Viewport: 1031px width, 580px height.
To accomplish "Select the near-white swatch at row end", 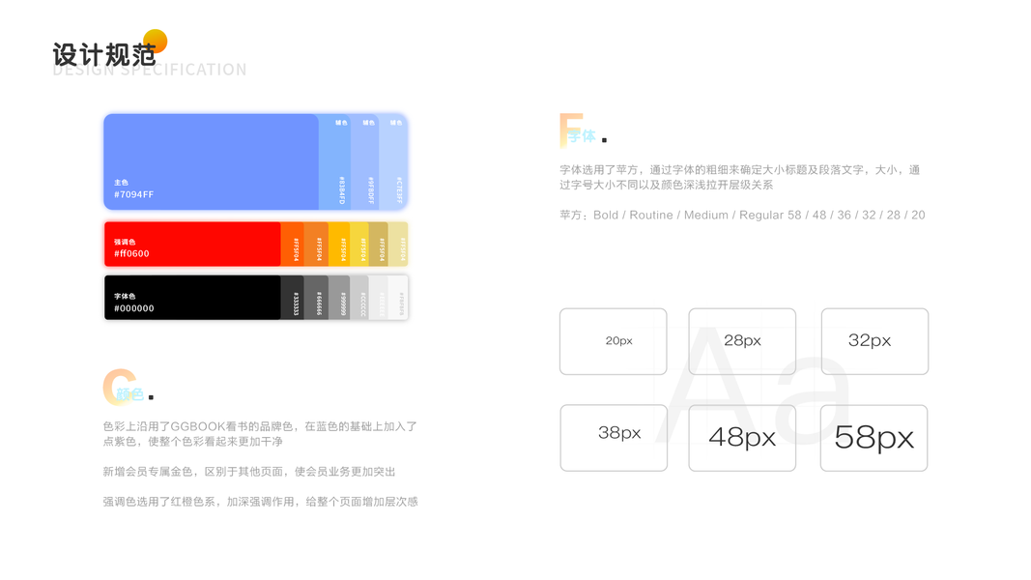I will pyautogui.click(x=398, y=297).
